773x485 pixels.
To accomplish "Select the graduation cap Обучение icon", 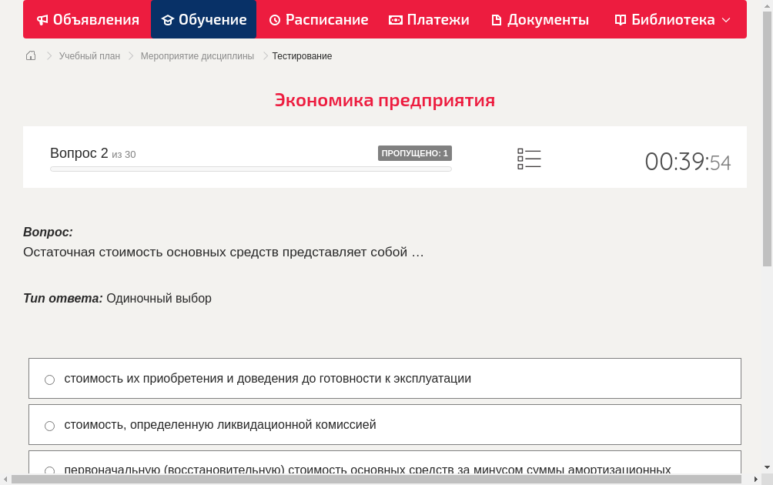I will click(x=168, y=19).
